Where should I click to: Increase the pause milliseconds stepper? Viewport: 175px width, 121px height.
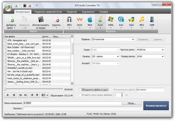[122, 94]
